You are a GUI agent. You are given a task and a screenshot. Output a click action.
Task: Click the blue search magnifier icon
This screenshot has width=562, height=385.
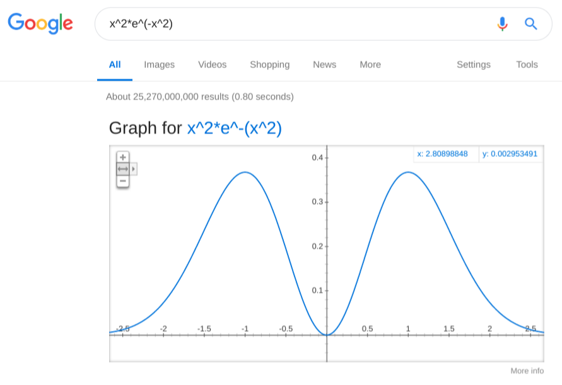[531, 24]
